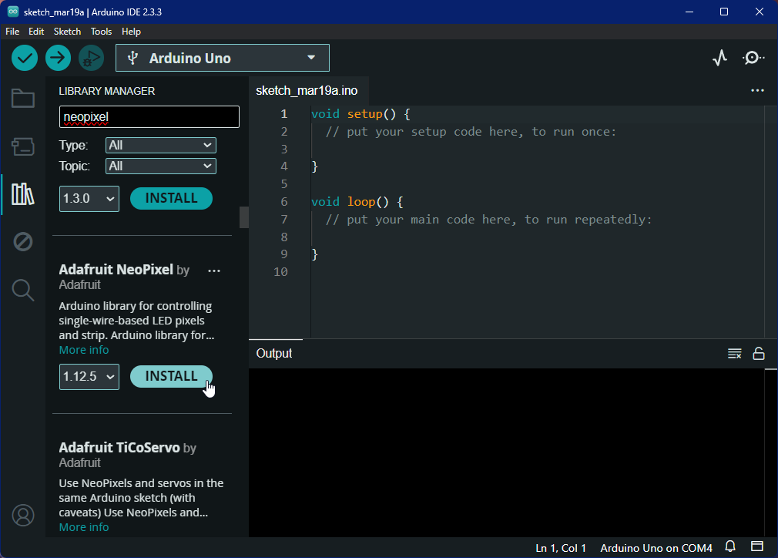Install the Adafruit NeoPixel library
The width and height of the screenshot is (778, 558).
(x=171, y=376)
